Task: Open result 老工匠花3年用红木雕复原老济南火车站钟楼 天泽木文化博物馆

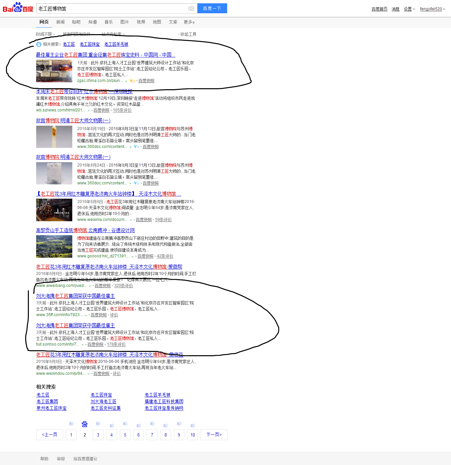Action: (x=108, y=194)
